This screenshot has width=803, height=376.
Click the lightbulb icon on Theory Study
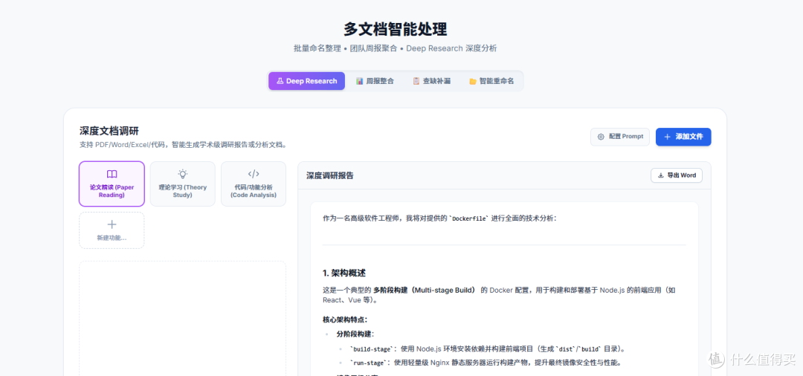coord(182,174)
